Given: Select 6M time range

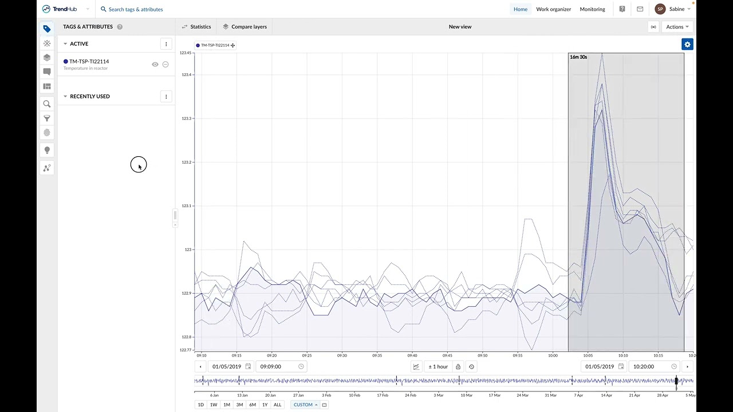Looking at the screenshot, I should click(x=253, y=405).
